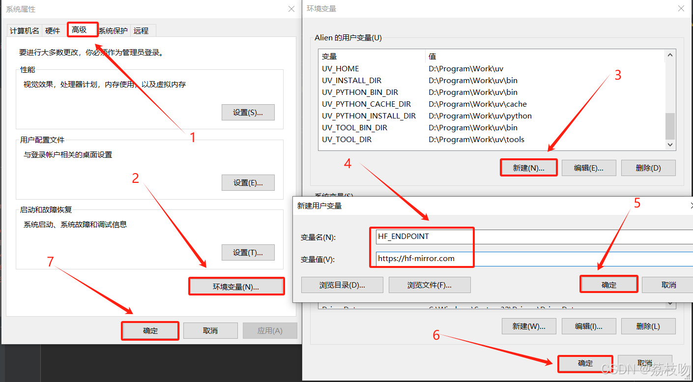Click the 变量值(V) input field
The width and height of the screenshot is (693, 382).
pos(533,259)
